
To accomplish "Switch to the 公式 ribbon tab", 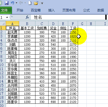I will point(86,10).
